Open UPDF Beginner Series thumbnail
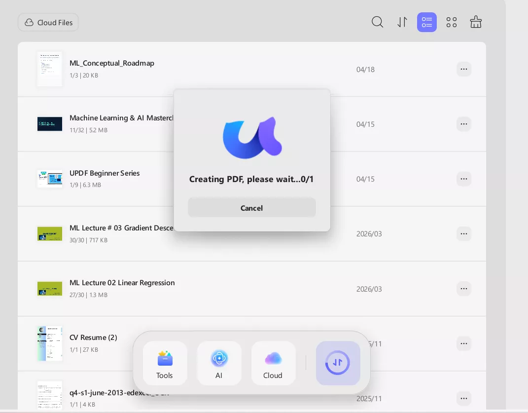 tap(49, 179)
